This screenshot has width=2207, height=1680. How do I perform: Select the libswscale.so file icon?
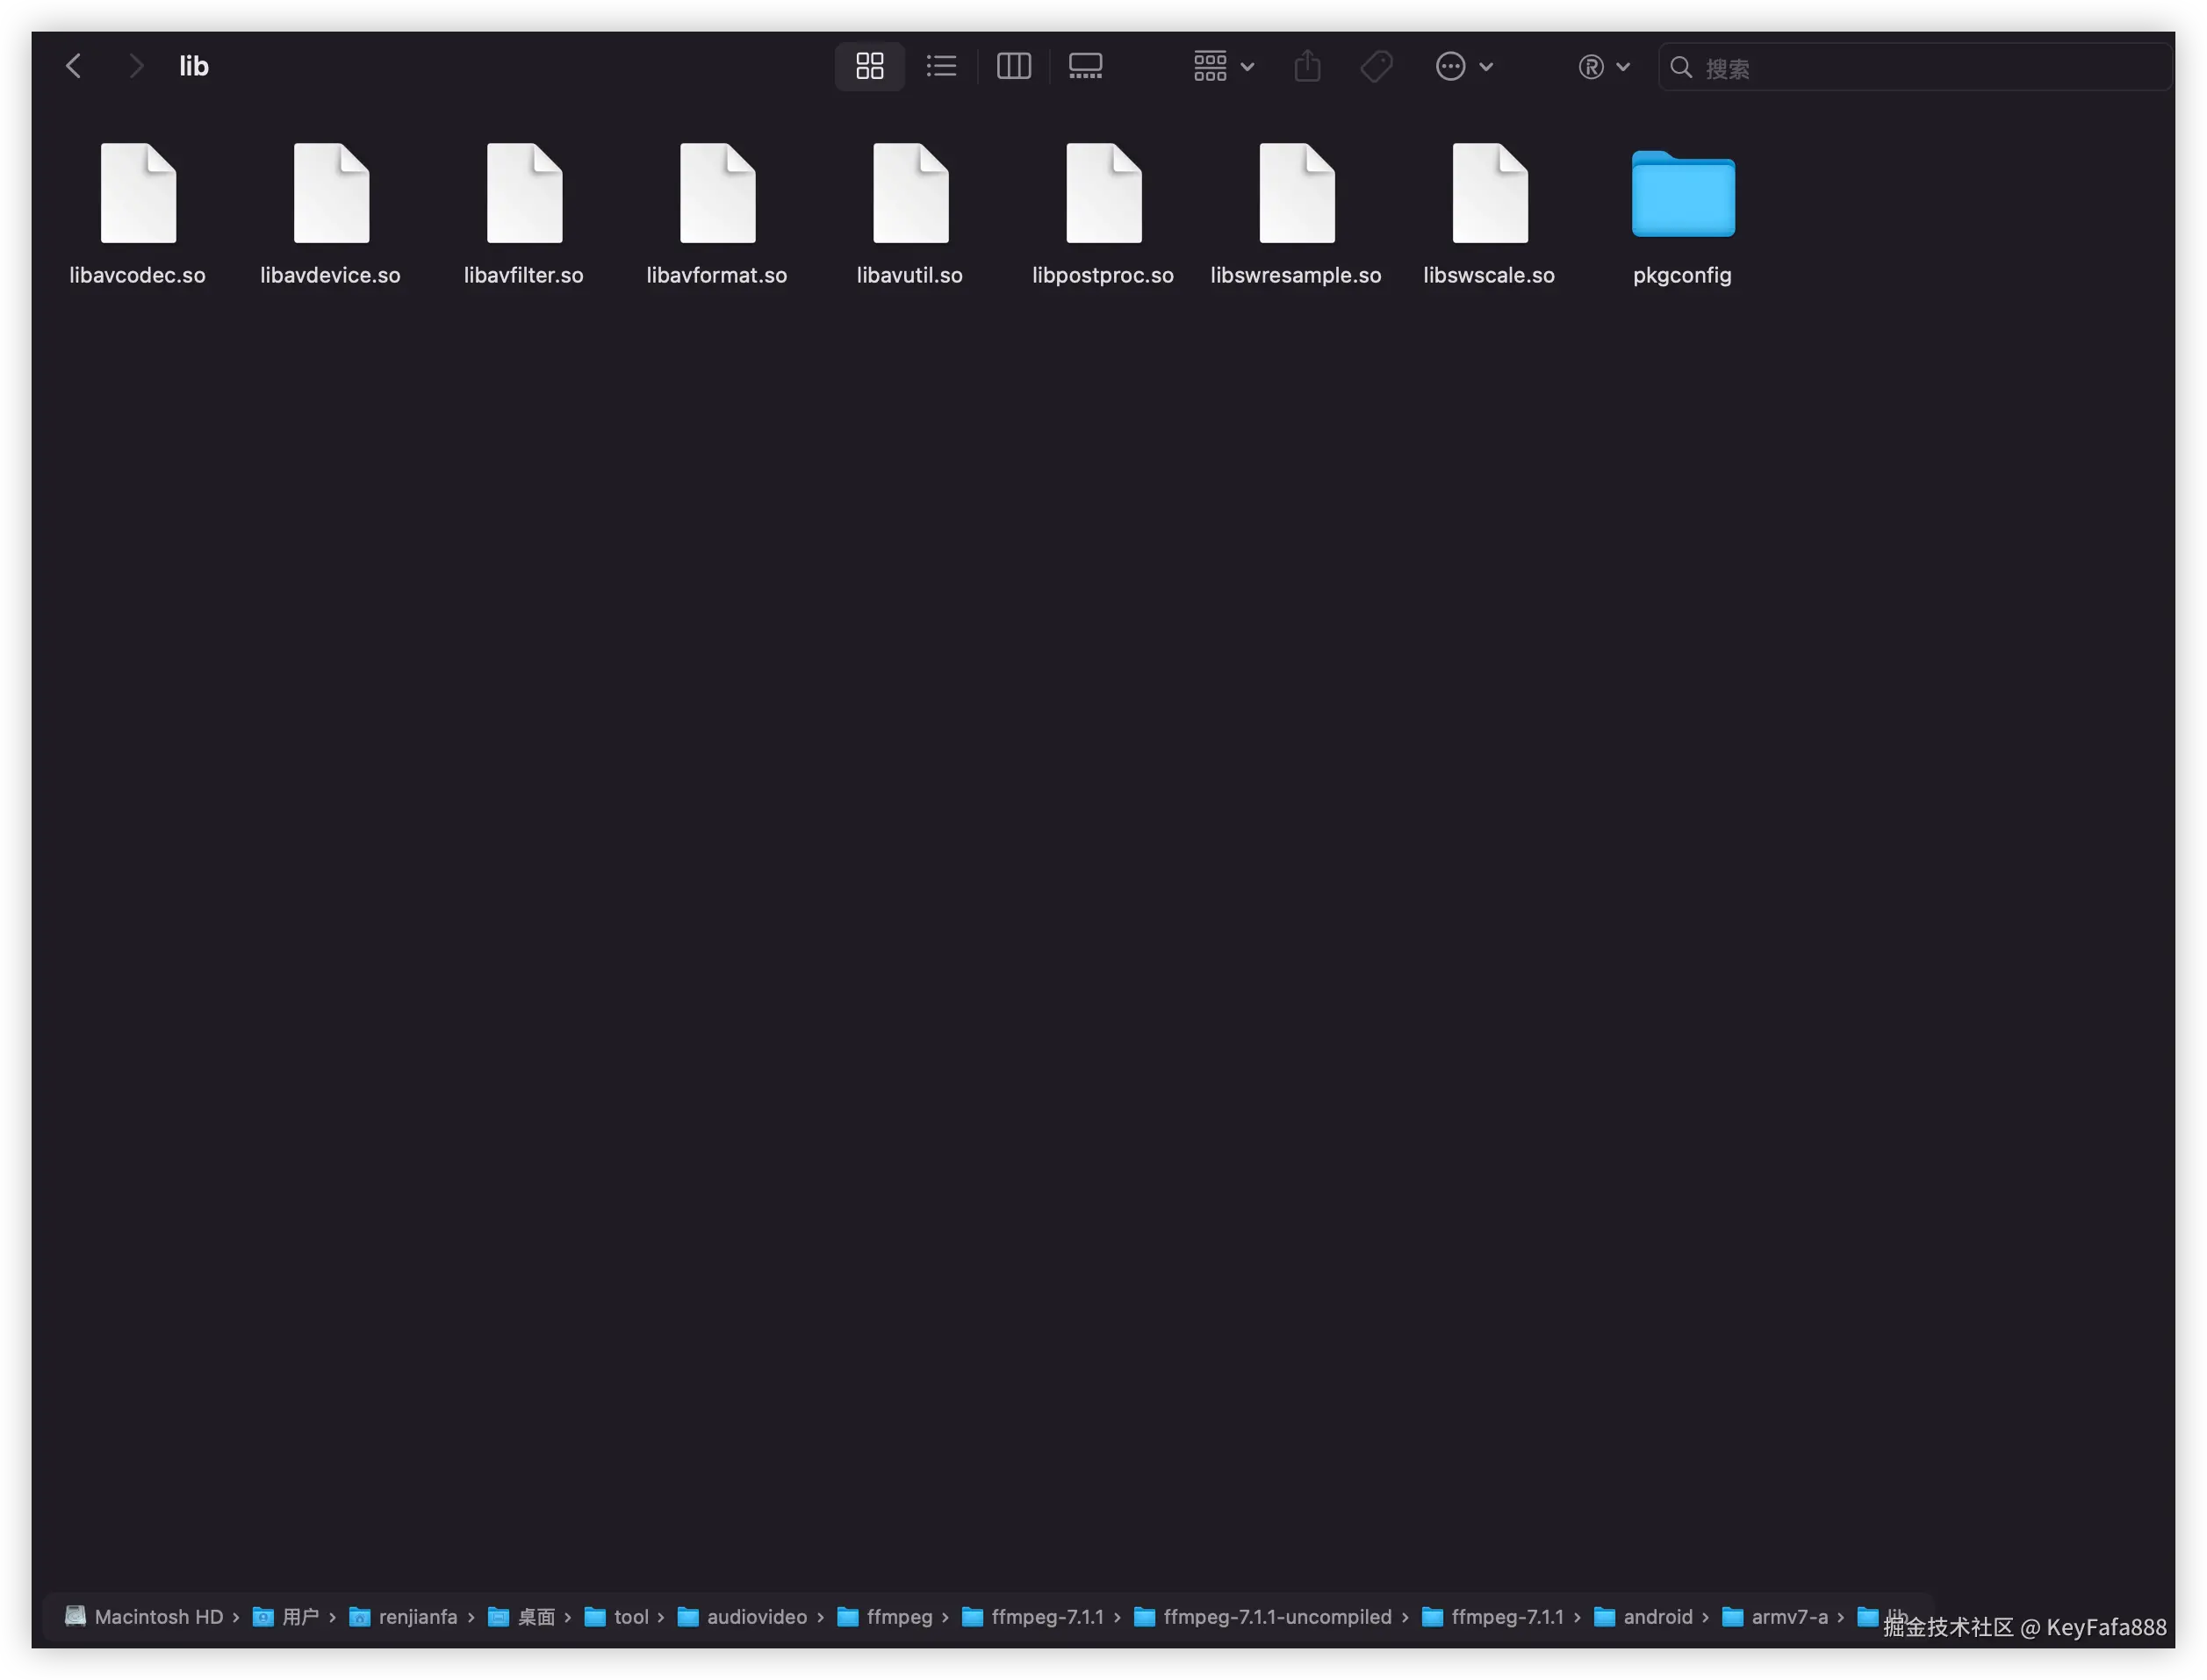(x=1489, y=194)
